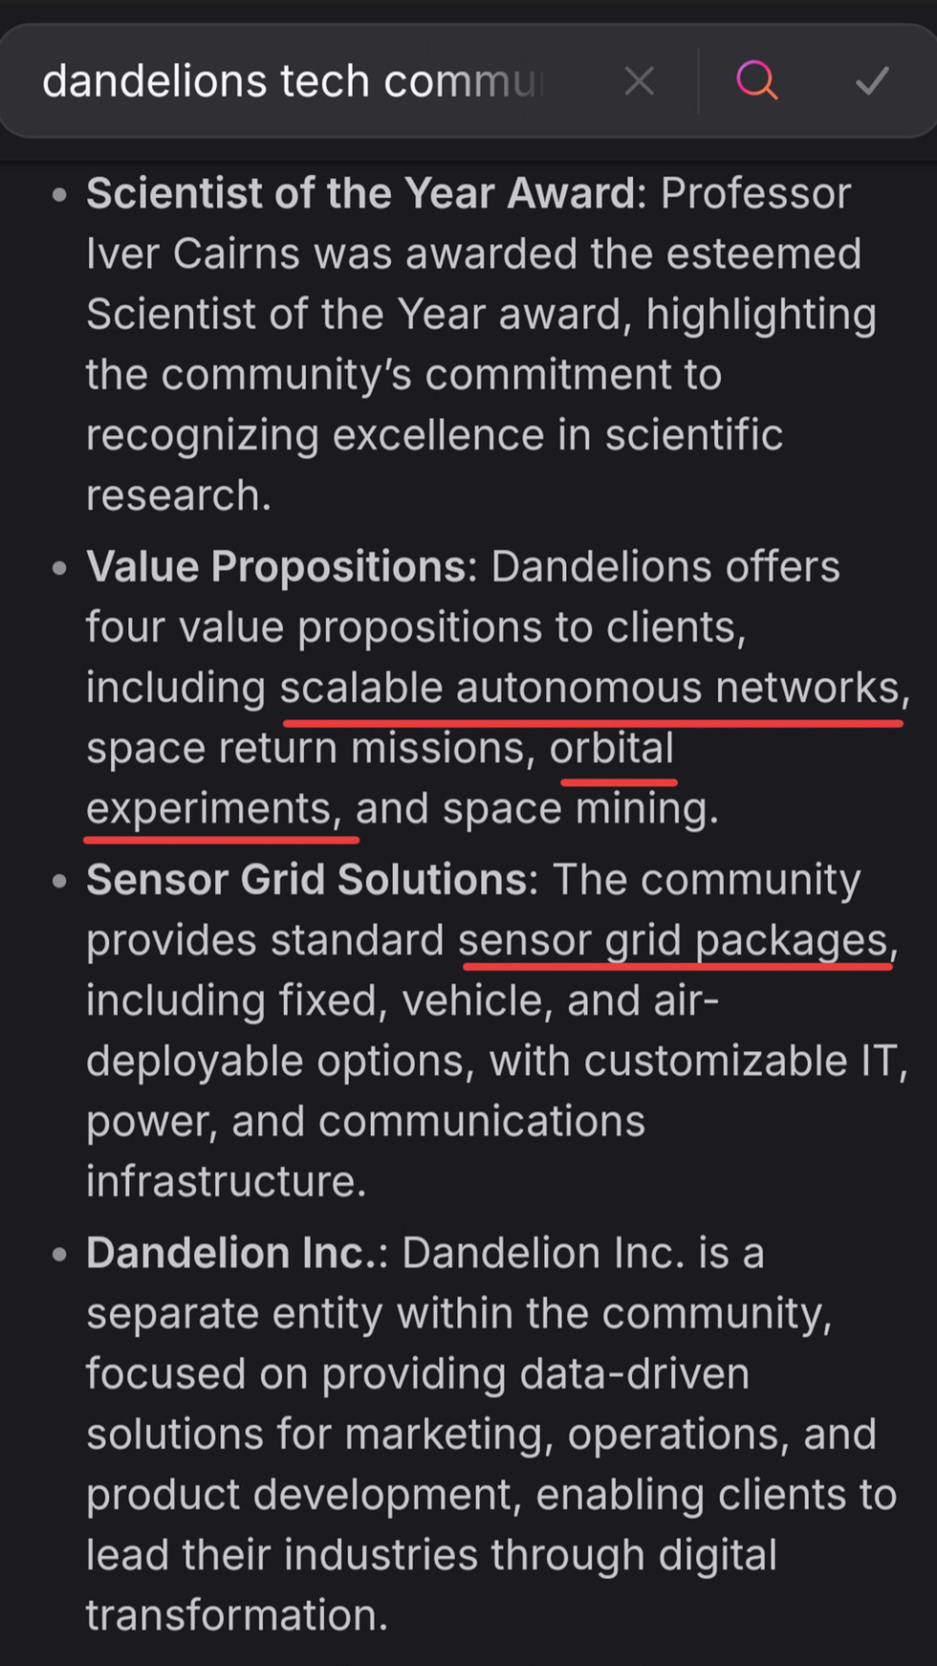Confirm with the checkmark icon

(872, 81)
